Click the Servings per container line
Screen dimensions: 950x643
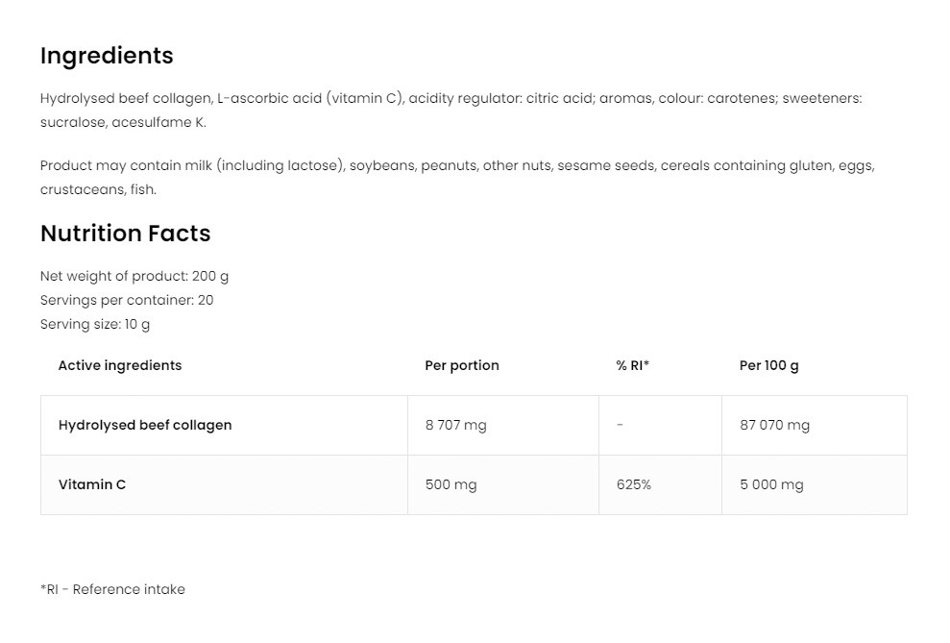tap(127, 300)
